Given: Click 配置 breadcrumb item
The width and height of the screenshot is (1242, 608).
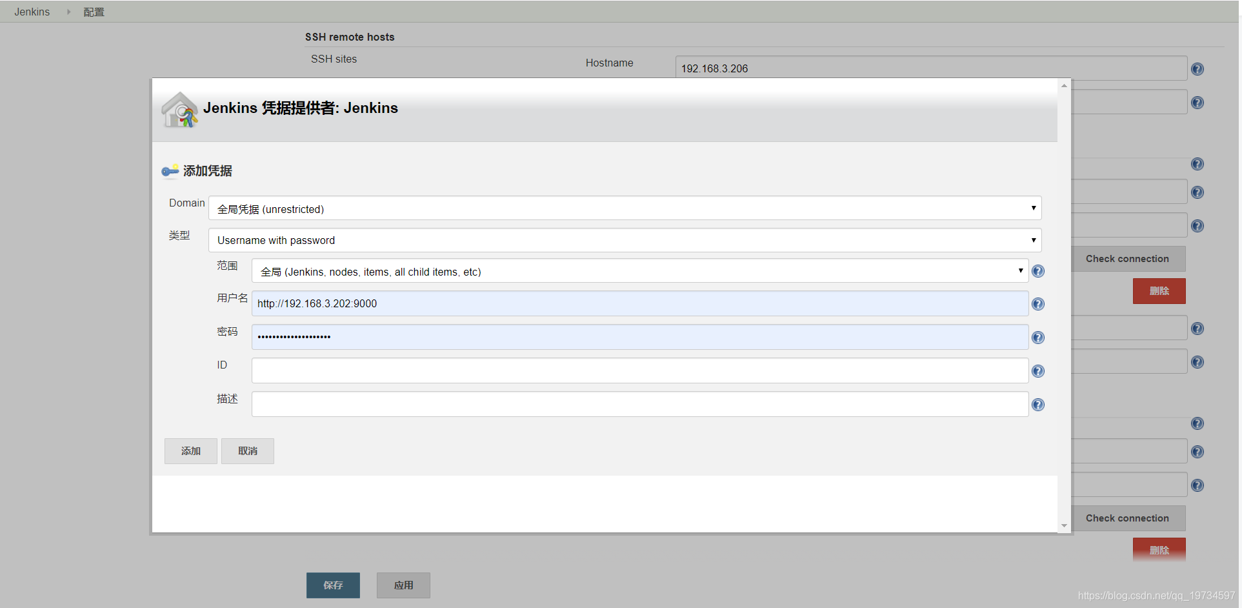Looking at the screenshot, I should point(94,12).
